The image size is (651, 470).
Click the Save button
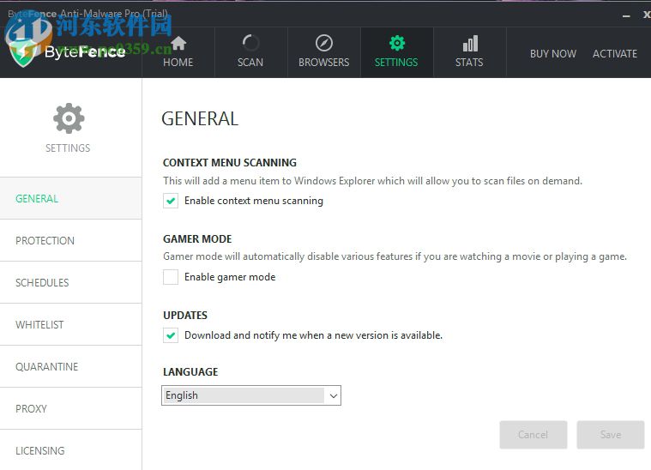pos(611,435)
